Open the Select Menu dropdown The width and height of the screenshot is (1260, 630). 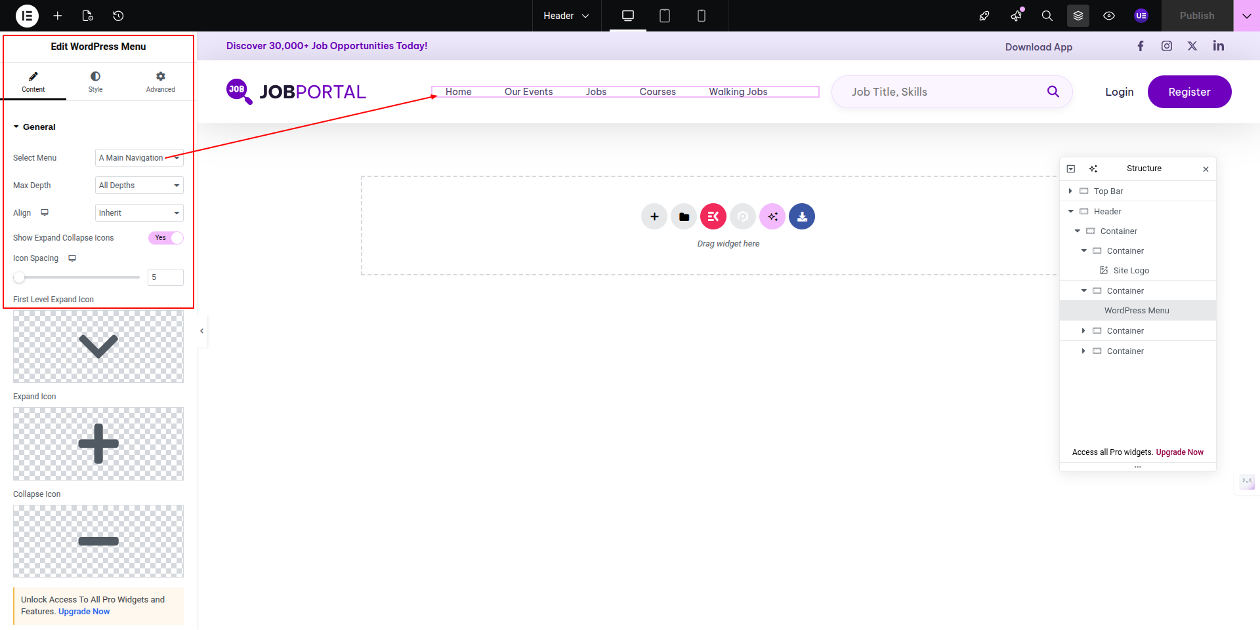[139, 158]
